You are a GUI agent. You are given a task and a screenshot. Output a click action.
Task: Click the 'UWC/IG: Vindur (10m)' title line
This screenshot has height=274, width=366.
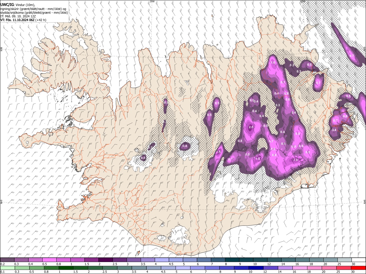coord(18,5)
